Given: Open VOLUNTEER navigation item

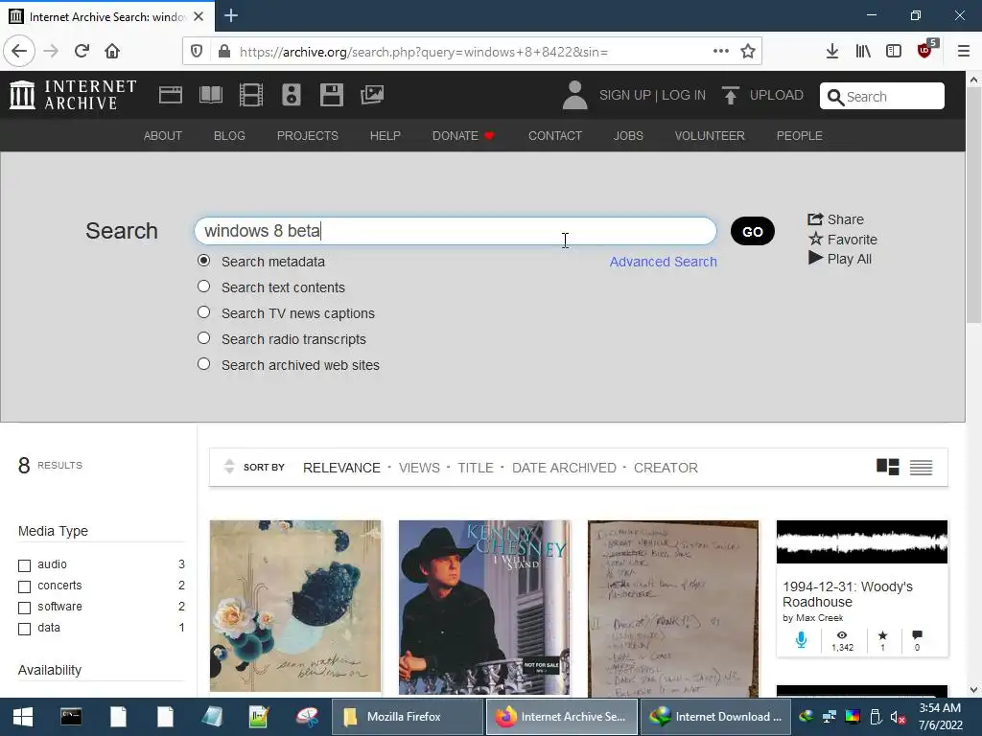Looking at the screenshot, I should 710,136.
